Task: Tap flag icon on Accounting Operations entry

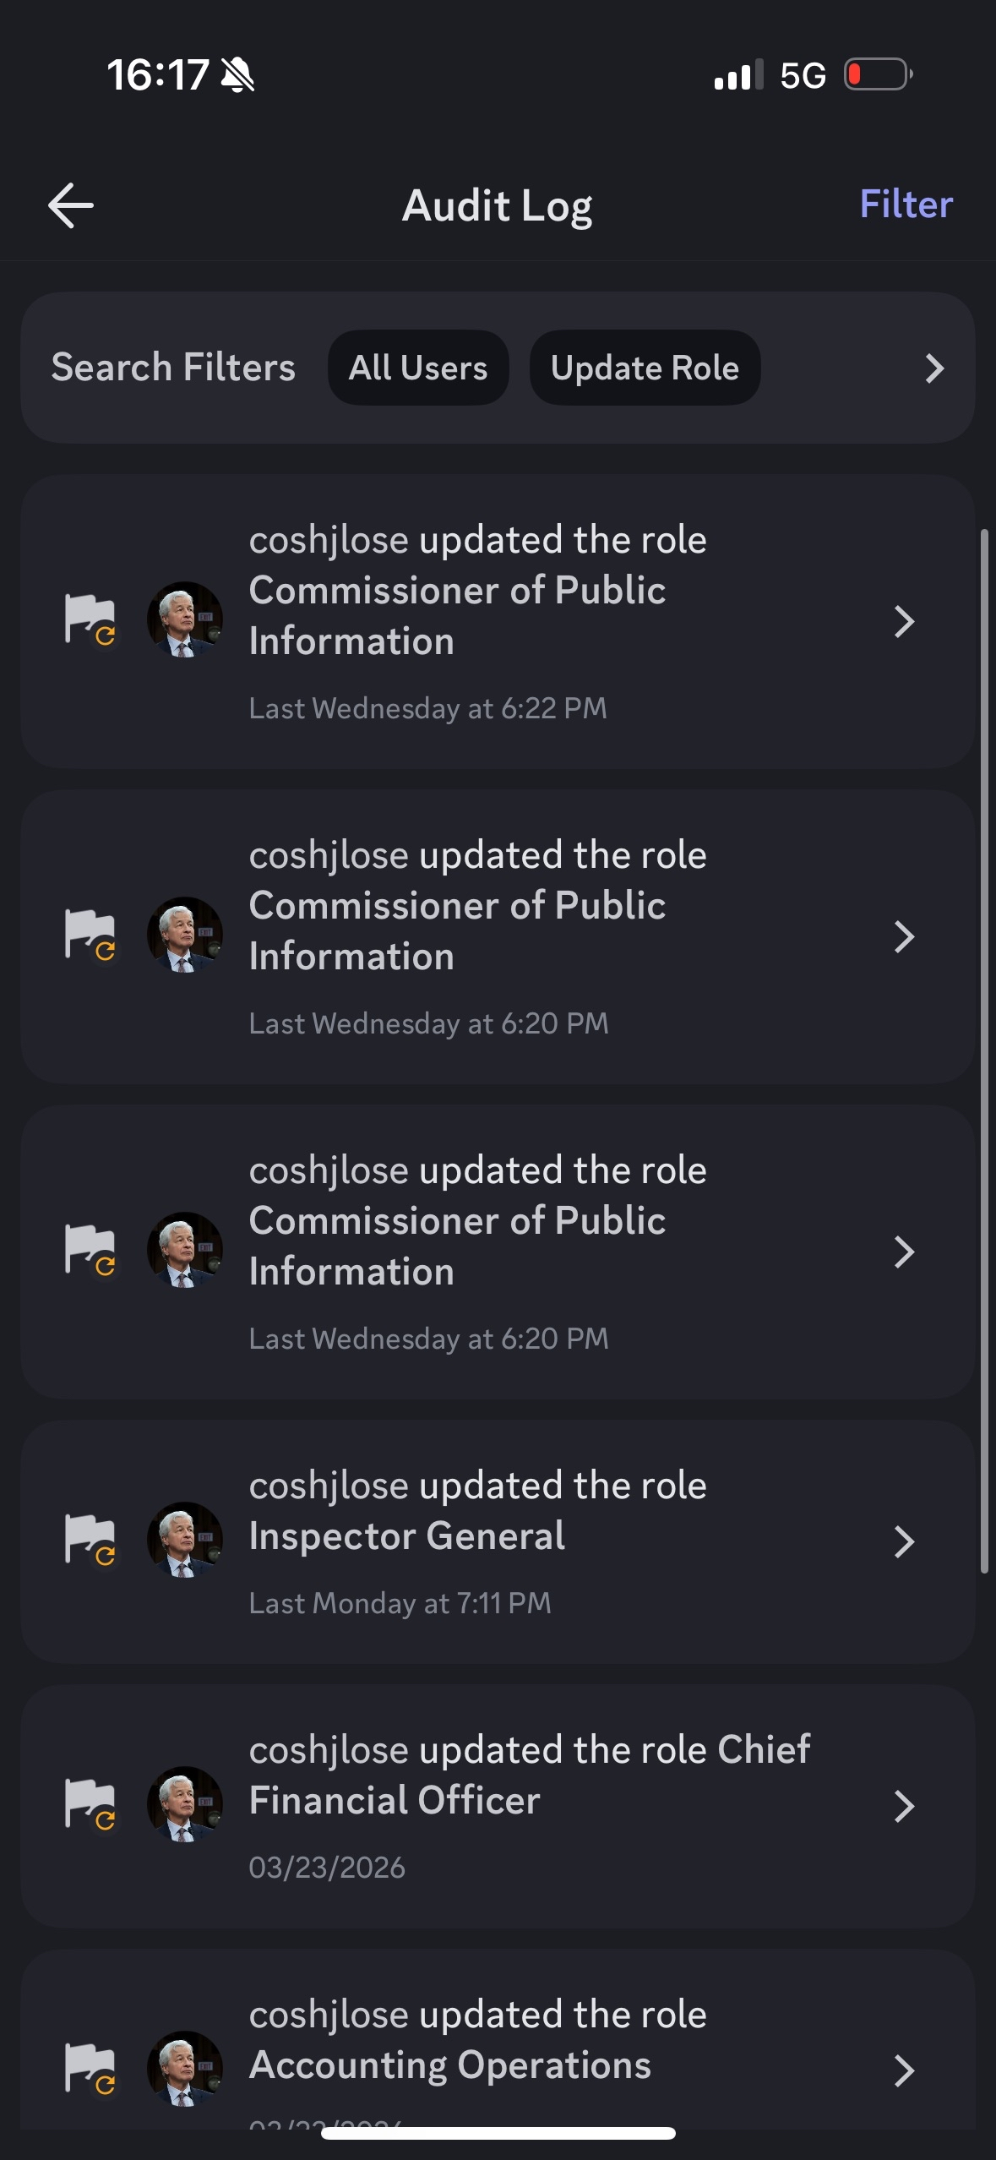Action: tap(90, 2069)
